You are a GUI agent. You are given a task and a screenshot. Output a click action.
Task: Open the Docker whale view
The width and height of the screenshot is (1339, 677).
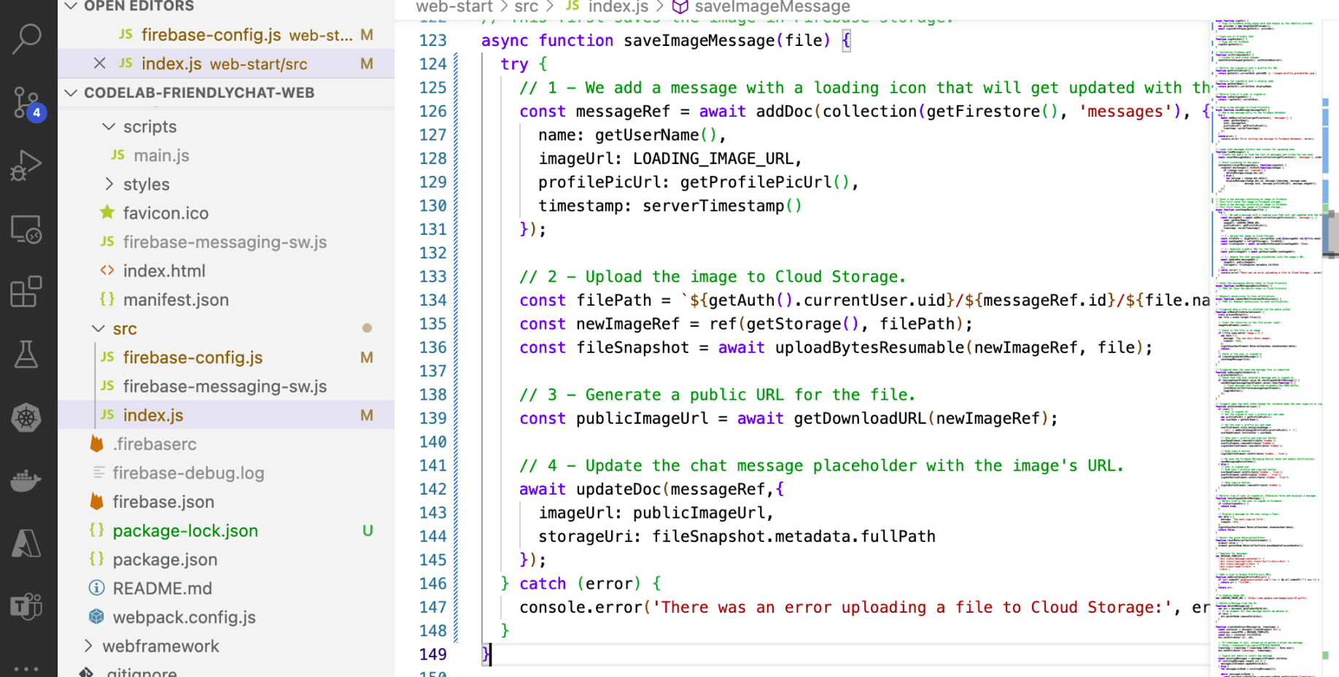(27, 481)
